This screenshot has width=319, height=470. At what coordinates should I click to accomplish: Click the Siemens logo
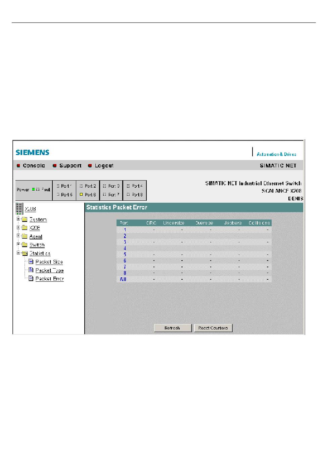coord(32,152)
